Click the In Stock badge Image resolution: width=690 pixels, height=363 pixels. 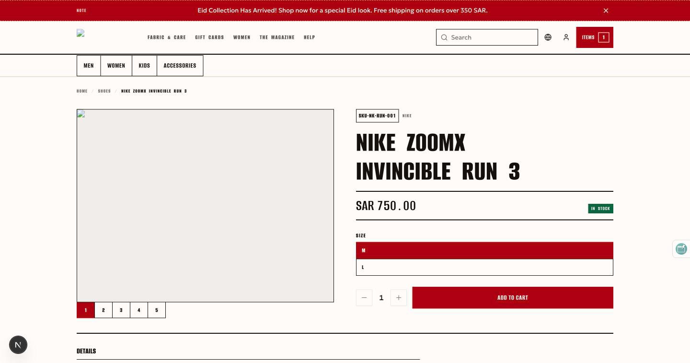coord(600,209)
